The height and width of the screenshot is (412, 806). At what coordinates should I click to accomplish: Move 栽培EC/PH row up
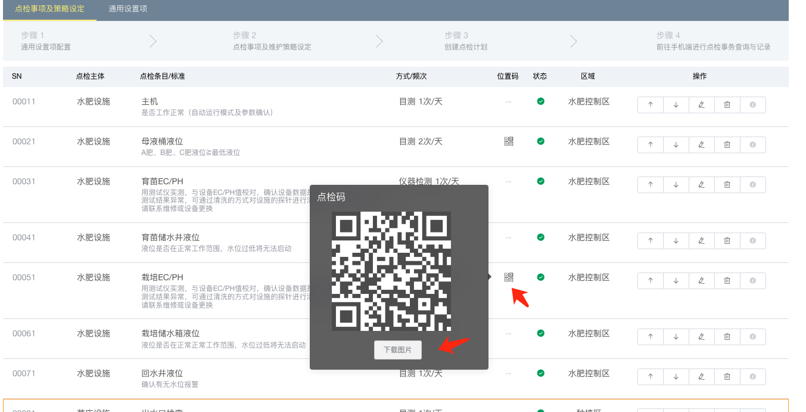(651, 281)
